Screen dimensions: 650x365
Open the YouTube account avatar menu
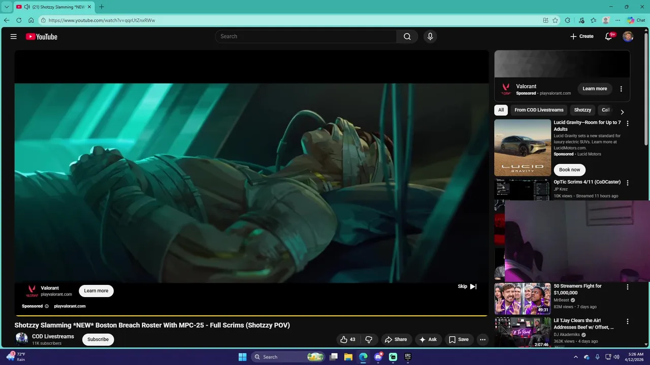pyautogui.click(x=628, y=36)
